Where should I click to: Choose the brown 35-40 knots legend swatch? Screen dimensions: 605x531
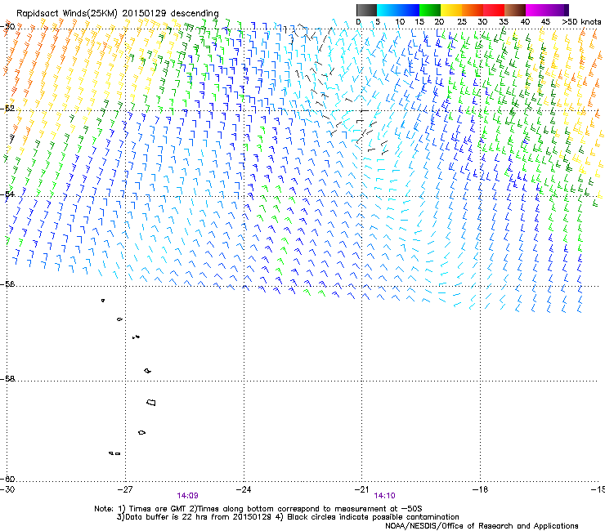pos(515,10)
